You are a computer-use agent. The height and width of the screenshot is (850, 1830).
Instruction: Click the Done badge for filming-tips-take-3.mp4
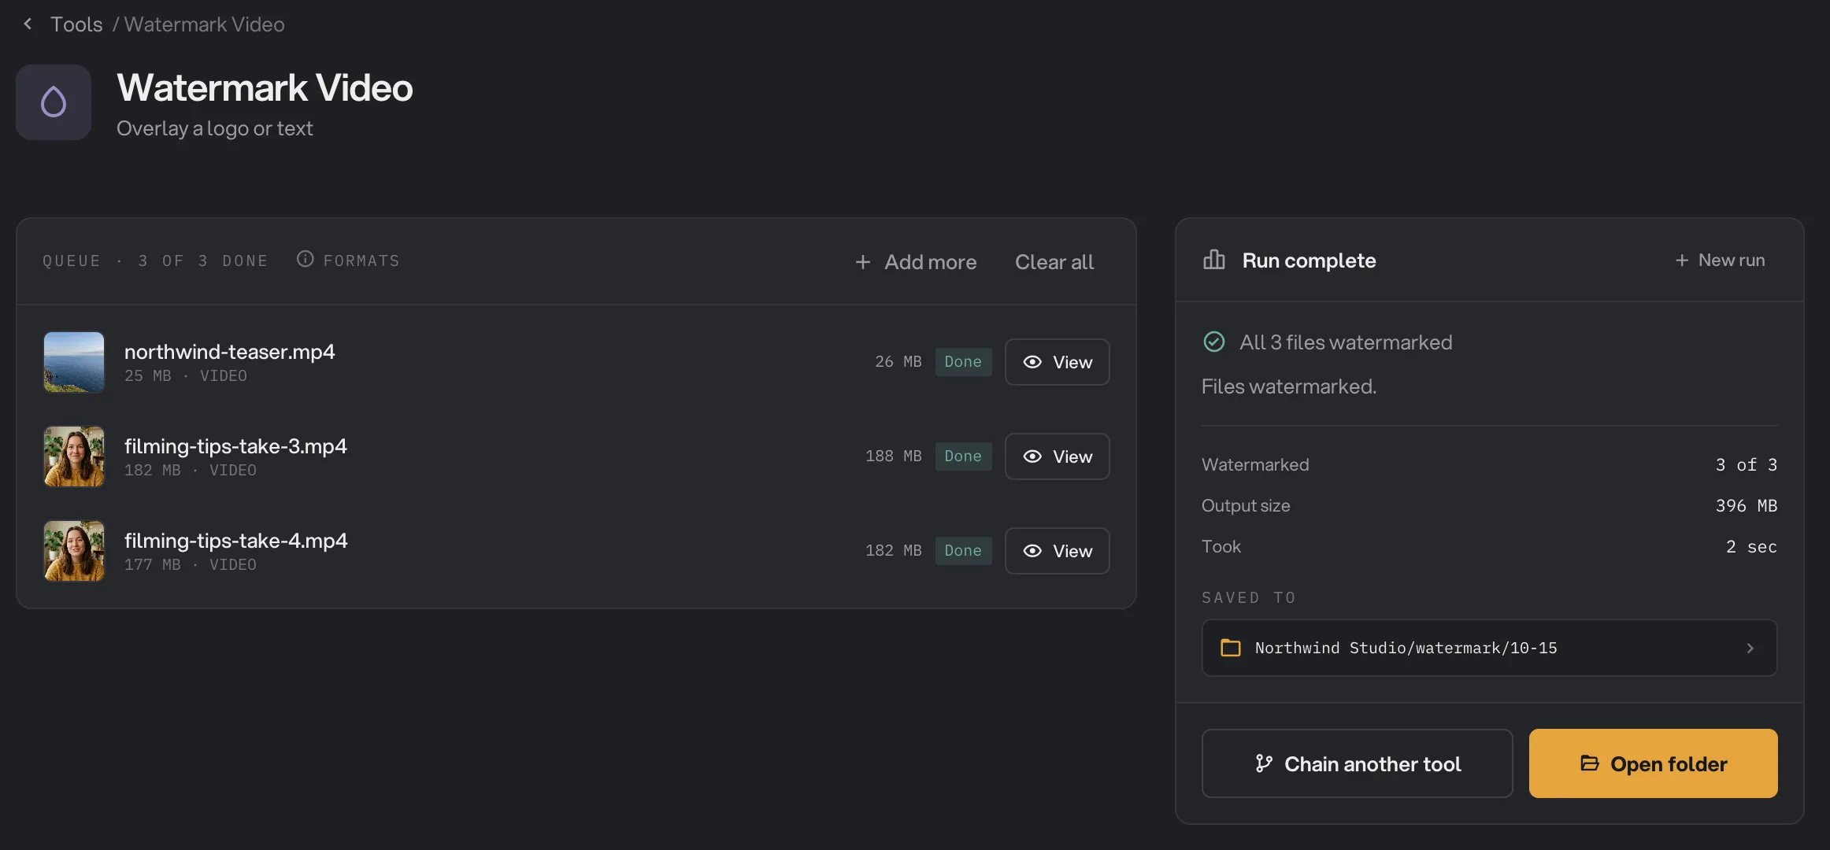(x=963, y=456)
